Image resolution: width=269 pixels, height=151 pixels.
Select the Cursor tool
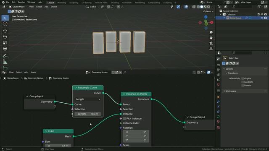(5, 24)
